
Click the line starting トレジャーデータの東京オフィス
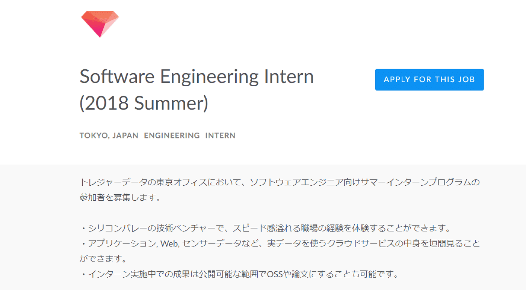click(280, 183)
